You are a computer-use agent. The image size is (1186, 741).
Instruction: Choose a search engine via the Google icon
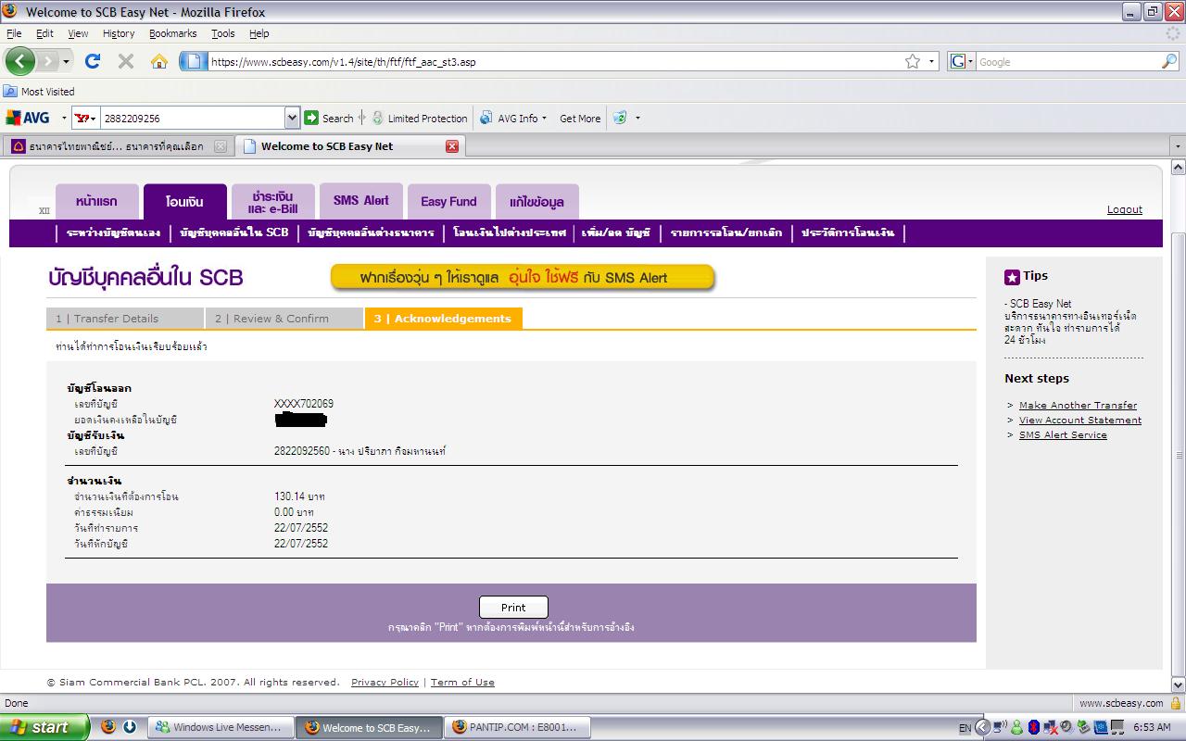[x=962, y=62]
